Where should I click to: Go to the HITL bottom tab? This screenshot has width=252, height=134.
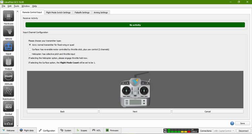pyautogui.click(x=96, y=130)
